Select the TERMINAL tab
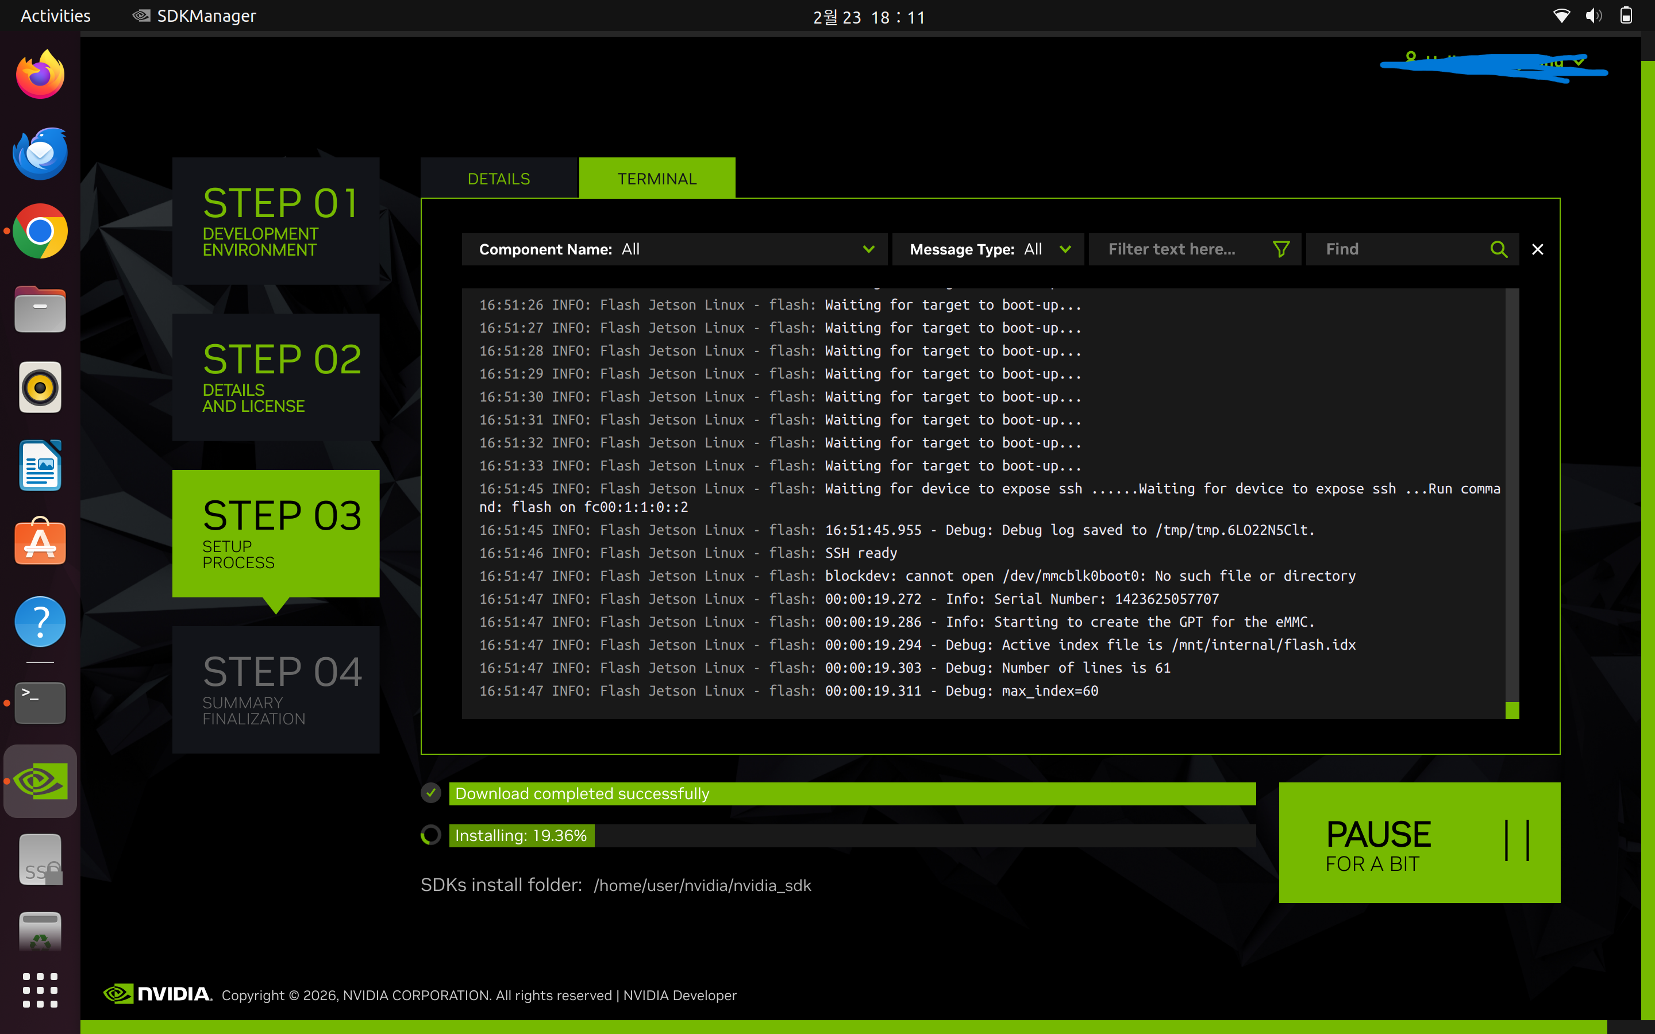The image size is (1655, 1034). (x=656, y=179)
